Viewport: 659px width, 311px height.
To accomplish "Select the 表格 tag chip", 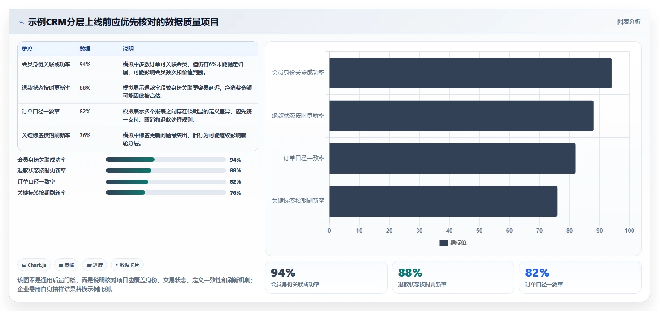I will click(66, 265).
